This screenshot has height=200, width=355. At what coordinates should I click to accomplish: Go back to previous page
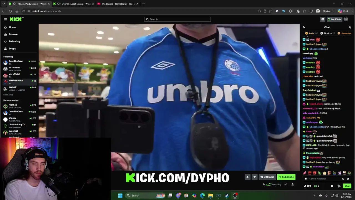coord(4,11)
